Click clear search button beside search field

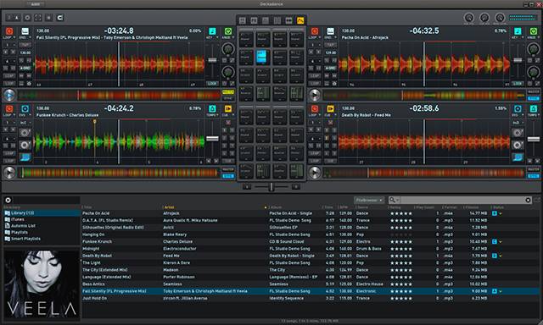(x=528, y=200)
